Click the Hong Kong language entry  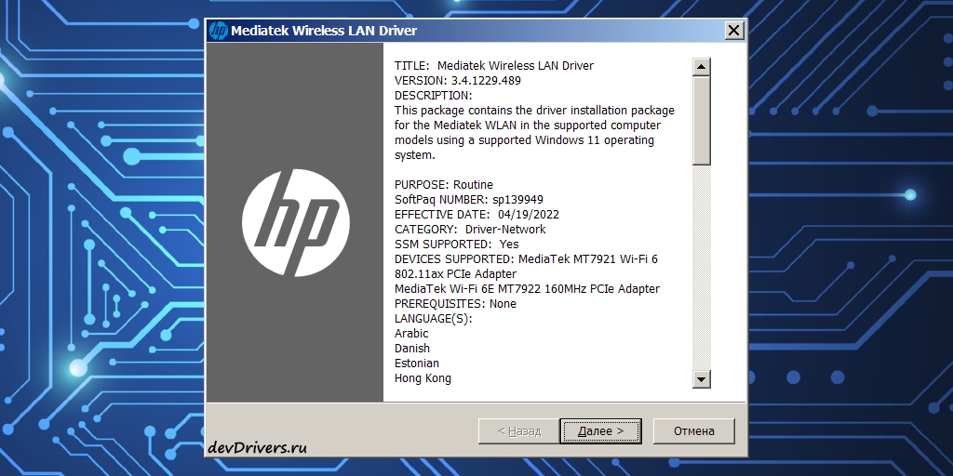[423, 378]
